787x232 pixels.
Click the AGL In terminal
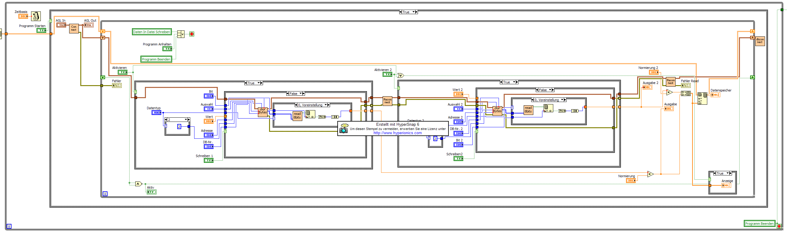61,25
